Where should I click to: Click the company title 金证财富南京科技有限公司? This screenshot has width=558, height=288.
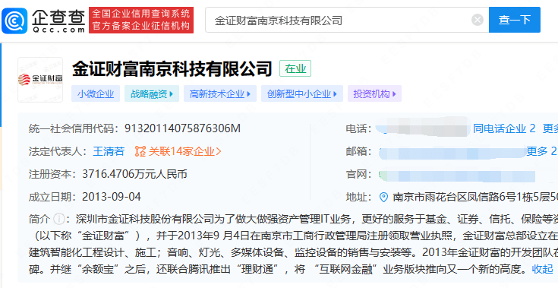[x=172, y=69]
